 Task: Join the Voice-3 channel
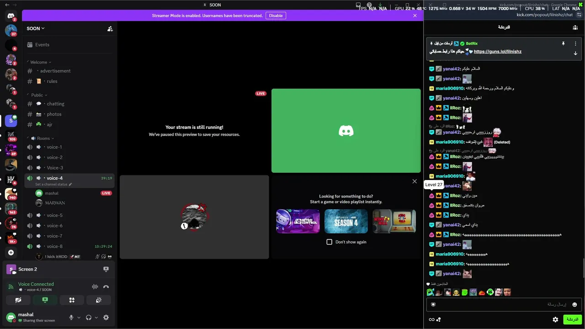point(69,168)
